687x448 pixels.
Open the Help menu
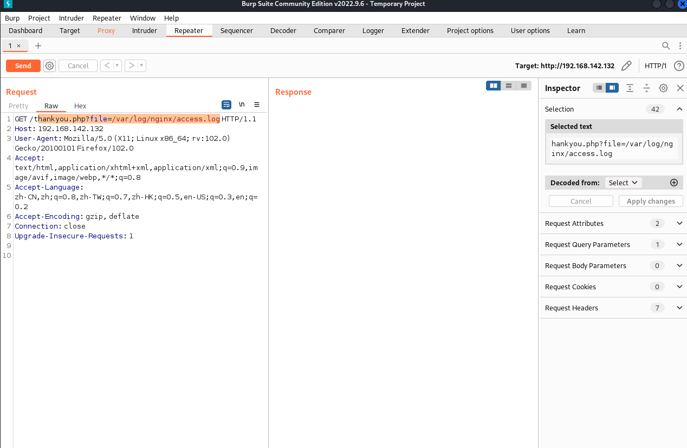tap(171, 18)
